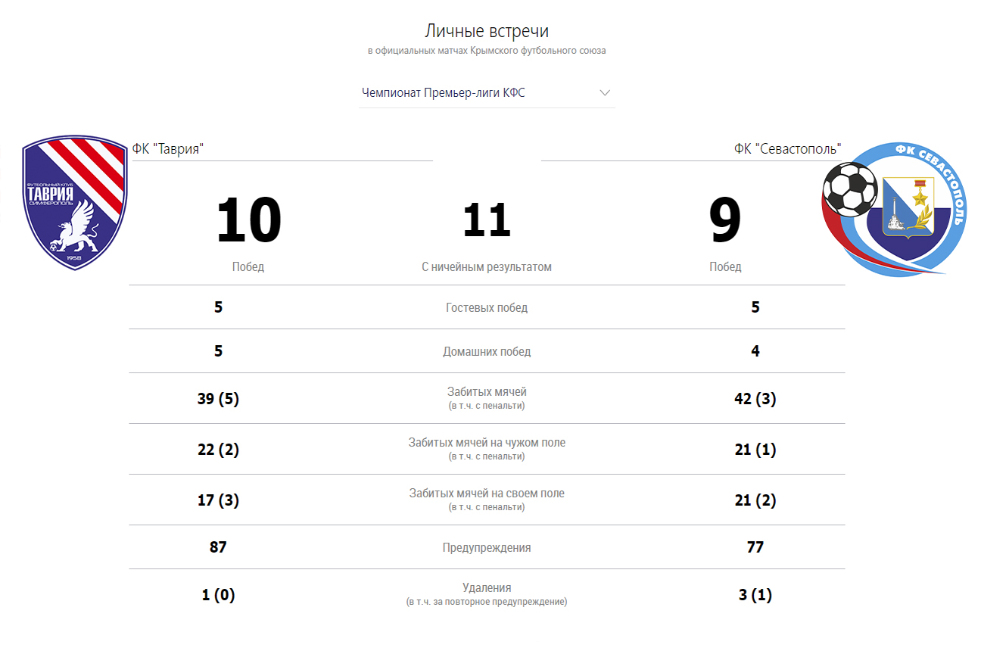Screen dimensions: 981x654
Task: Click Tavria's 39 (5) goals value
Action: pyautogui.click(x=218, y=399)
